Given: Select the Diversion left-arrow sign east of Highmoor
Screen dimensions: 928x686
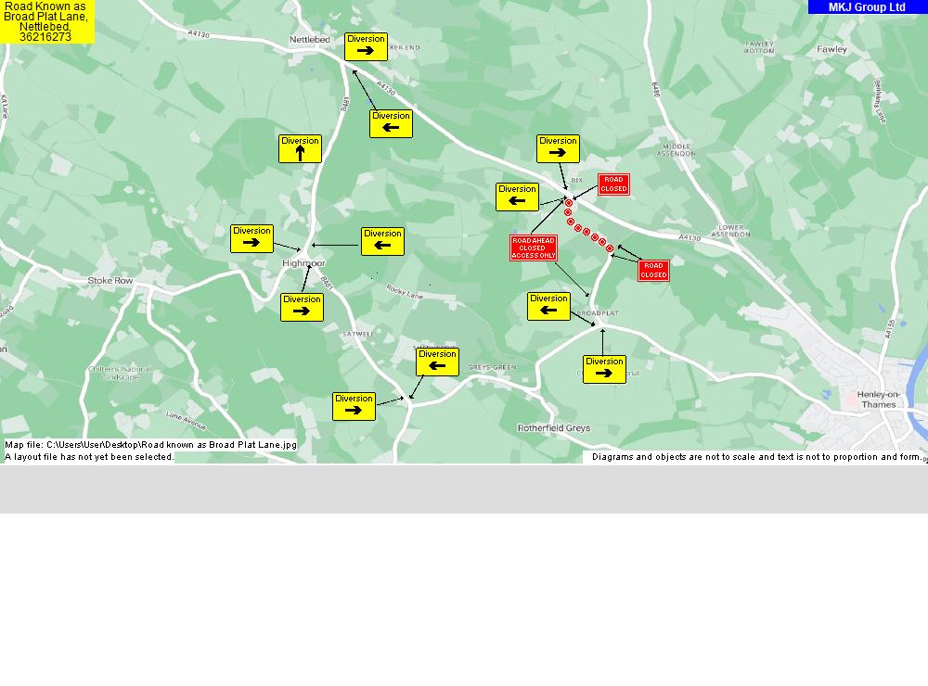Looking at the screenshot, I should (x=382, y=241).
